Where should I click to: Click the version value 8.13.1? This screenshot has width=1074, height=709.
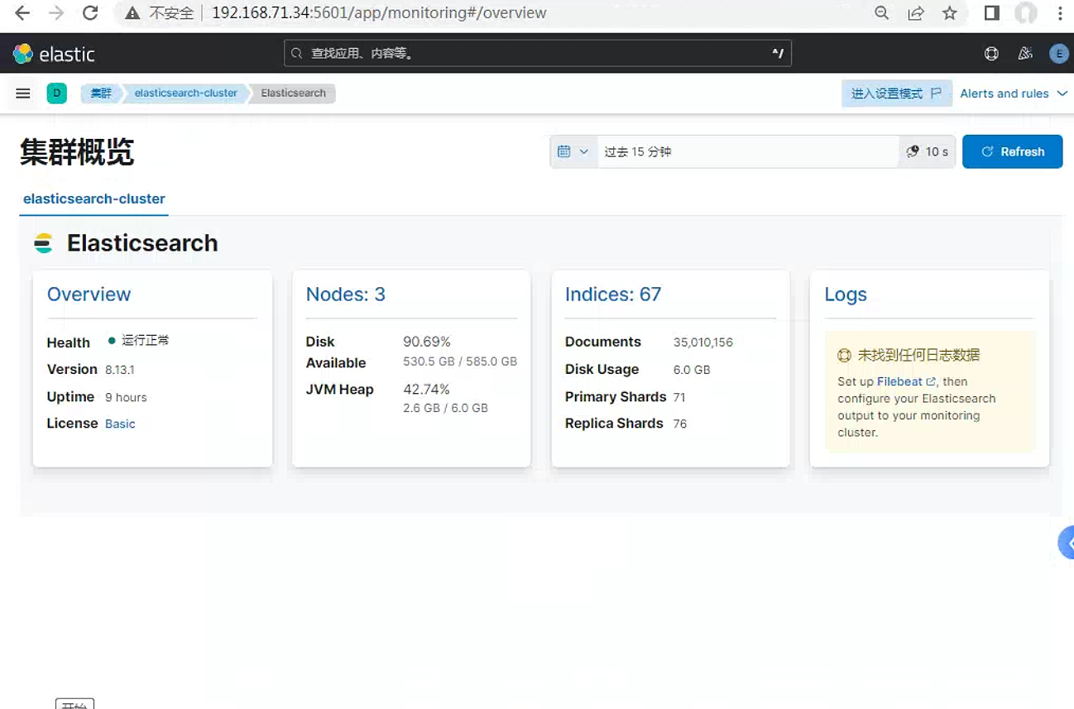pyautogui.click(x=120, y=370)
